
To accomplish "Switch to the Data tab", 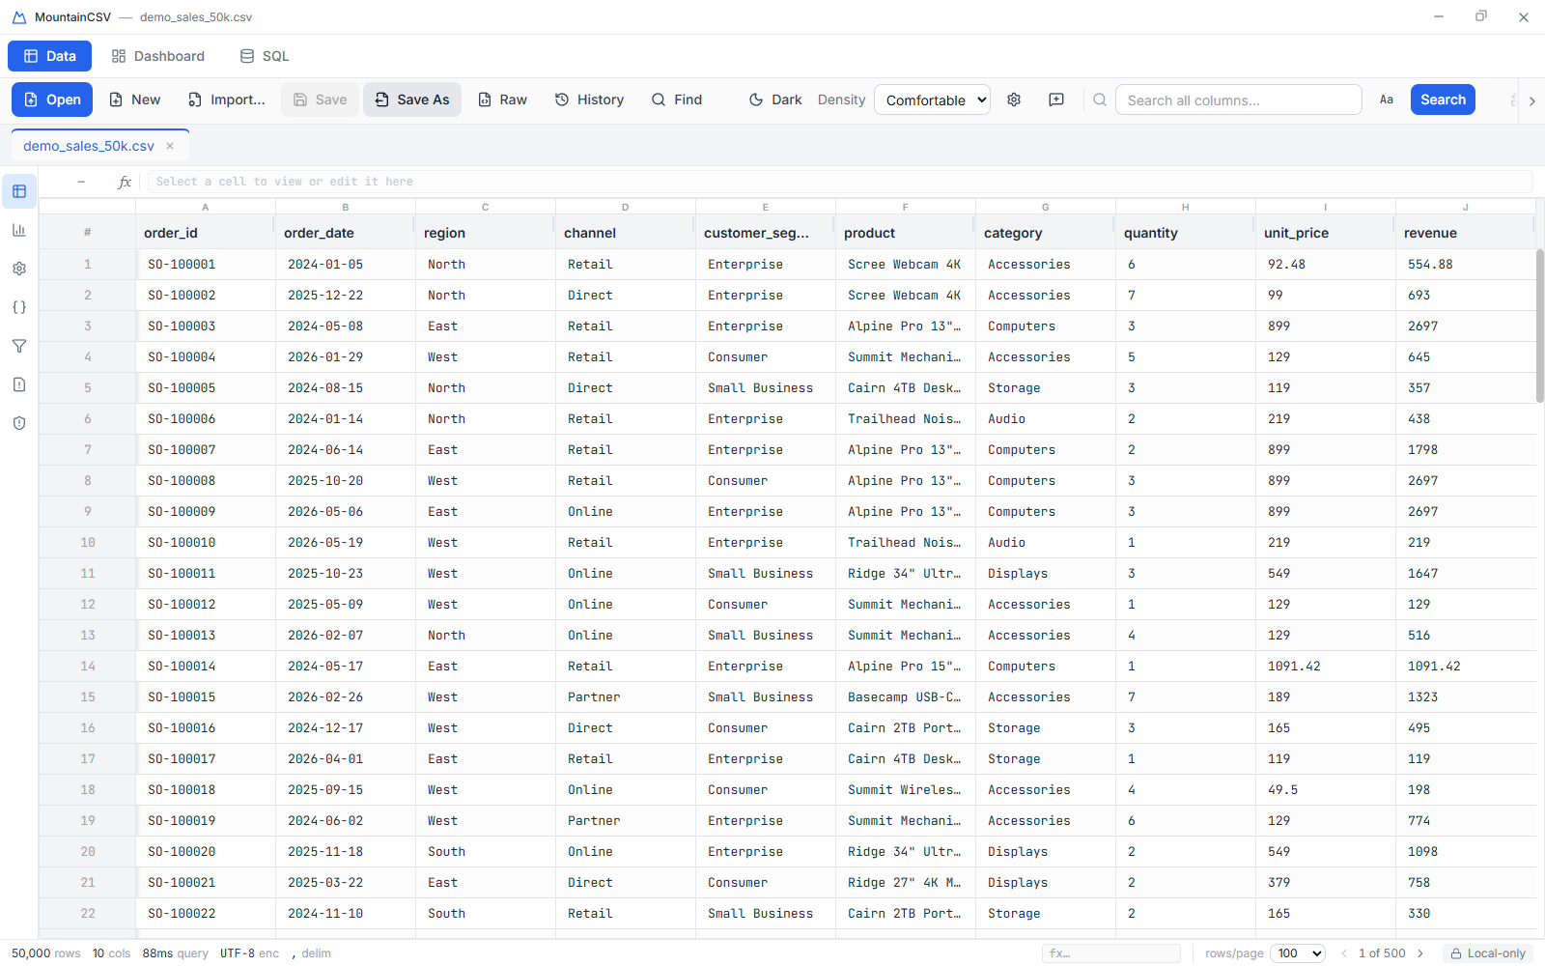I will [x=50, y=56].
